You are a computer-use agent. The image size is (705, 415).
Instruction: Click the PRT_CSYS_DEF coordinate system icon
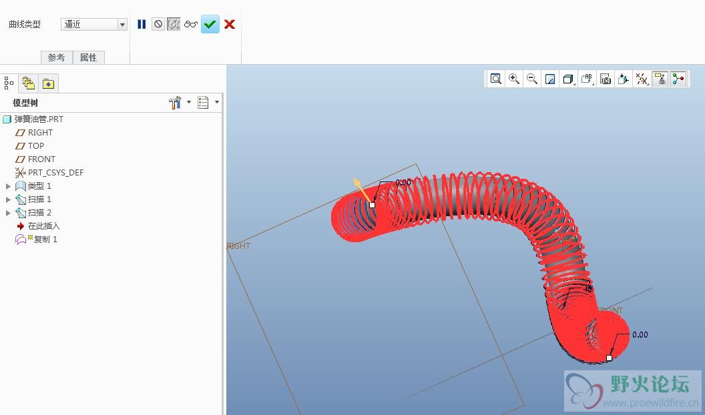pos(20,172)
